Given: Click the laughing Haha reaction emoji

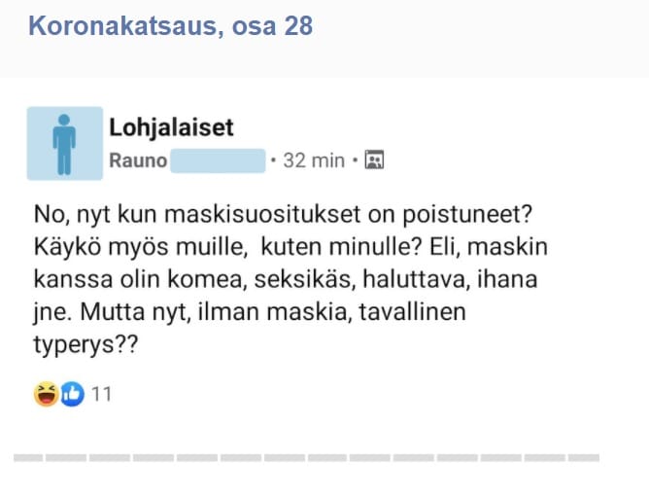Looking at the screenshot, I should 46,394.
